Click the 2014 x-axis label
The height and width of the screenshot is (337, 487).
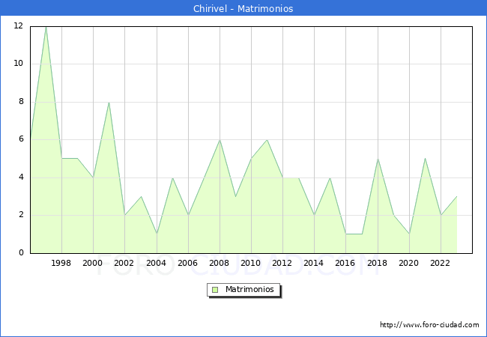313,263
